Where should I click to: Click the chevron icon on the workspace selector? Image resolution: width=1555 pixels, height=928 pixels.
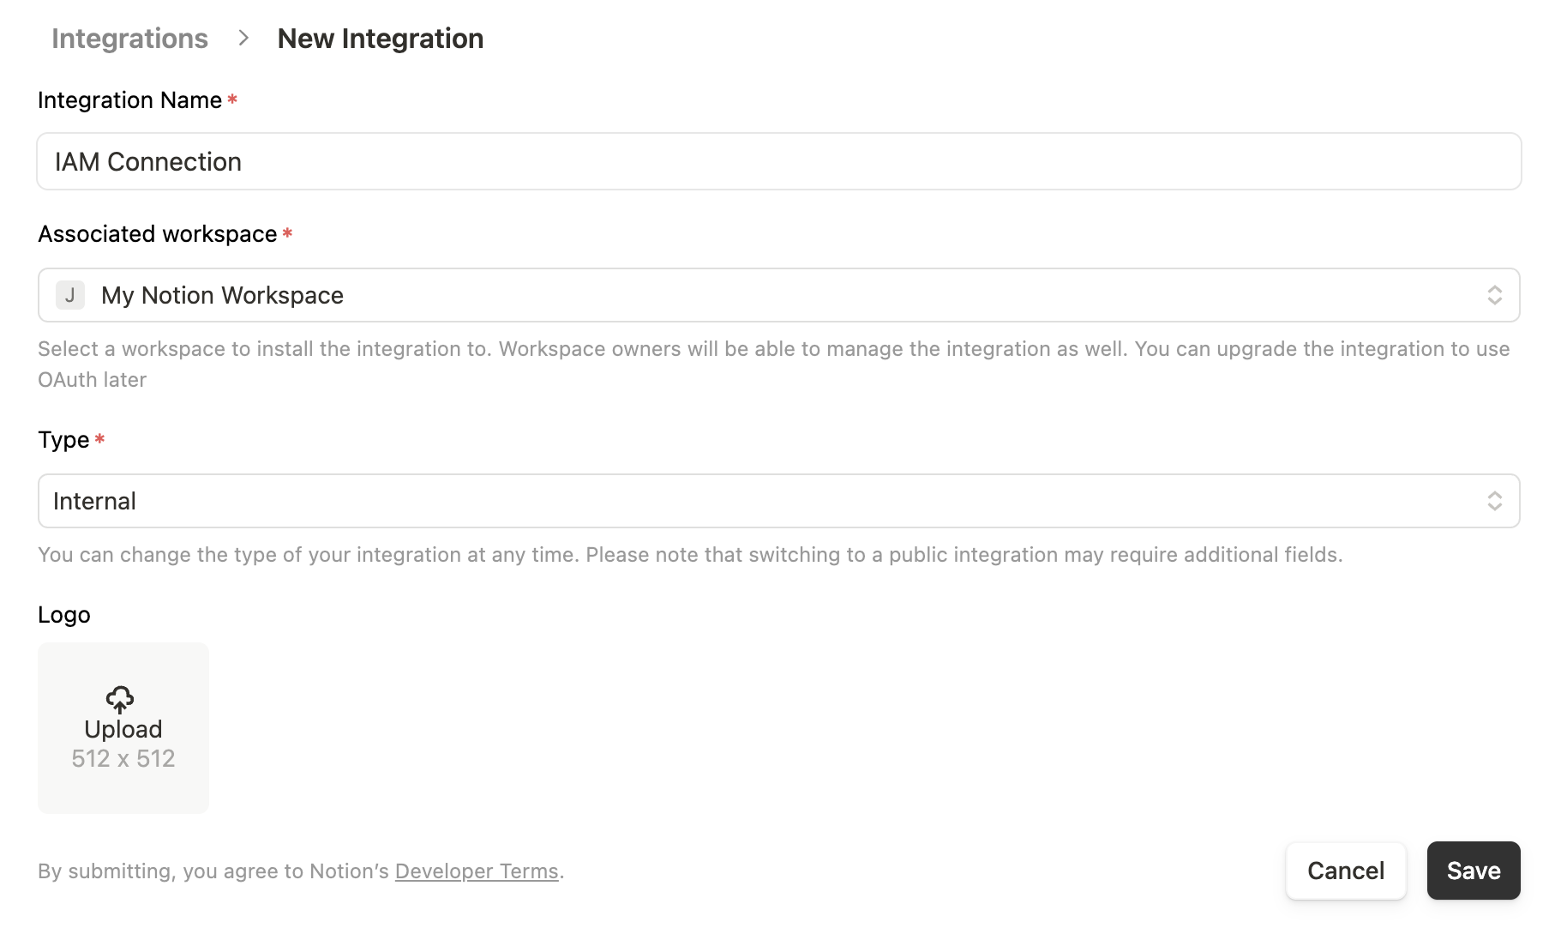pos(1497,294)
